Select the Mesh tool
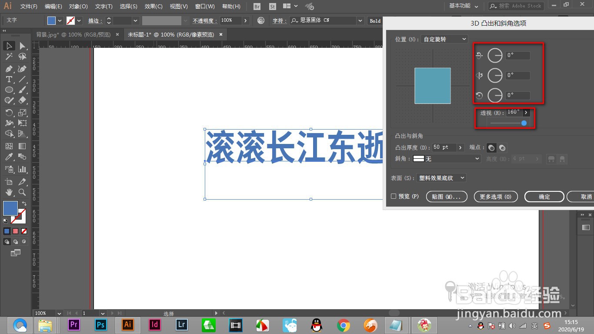Image resolution: width=594 pixels, height=334 pixels. pyautogui.click(x=9, y=146)
